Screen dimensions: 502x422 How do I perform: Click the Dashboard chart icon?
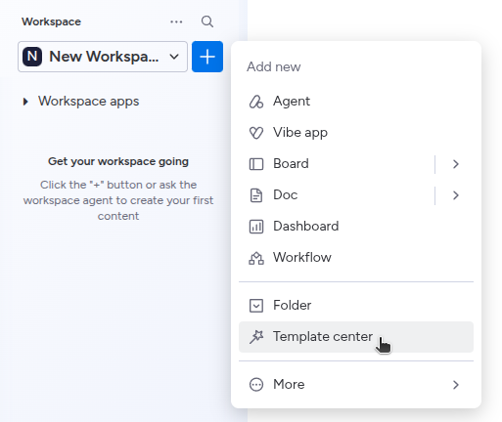(x=256, y=227)
